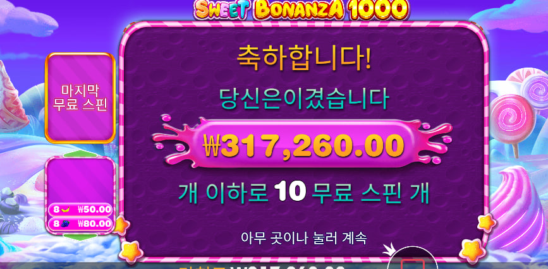
Task: Click the 10 무료 스핀 text line
Action: point(303,193)
